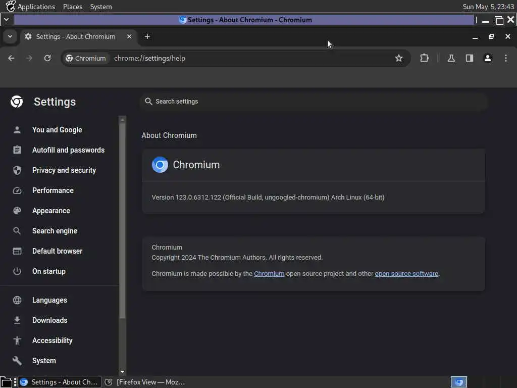Open a new tab with plus button

pyautogui.click(x=147, y=36)
